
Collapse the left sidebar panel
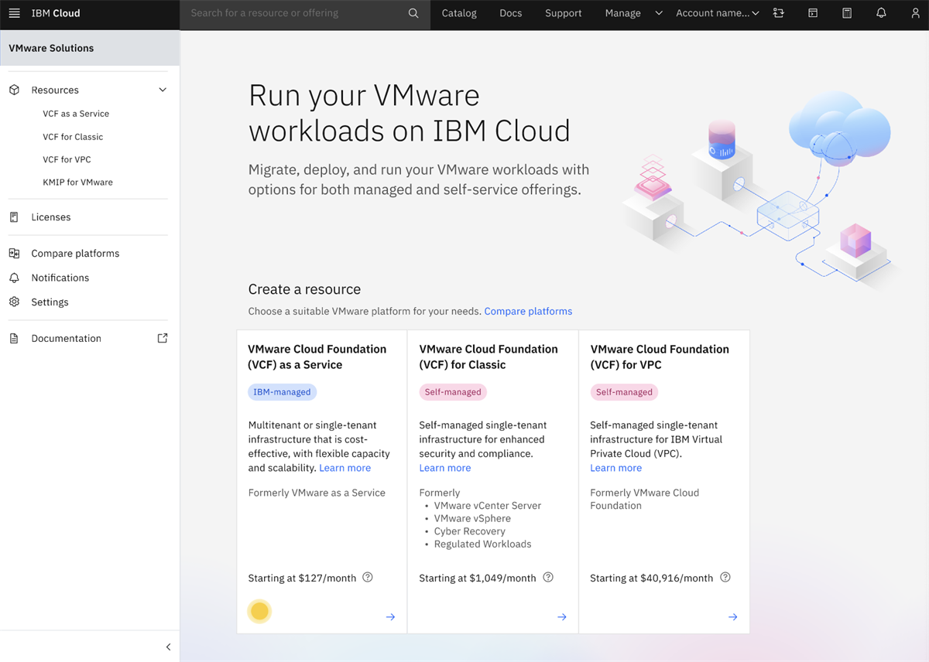click(x=168, y=647)
